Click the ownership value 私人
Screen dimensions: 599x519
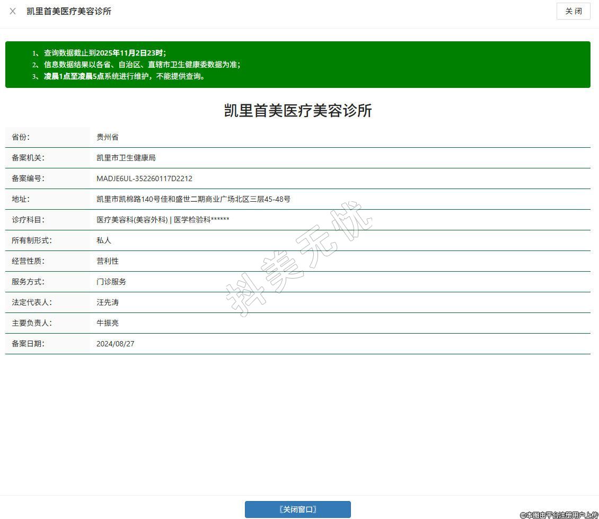104,240
